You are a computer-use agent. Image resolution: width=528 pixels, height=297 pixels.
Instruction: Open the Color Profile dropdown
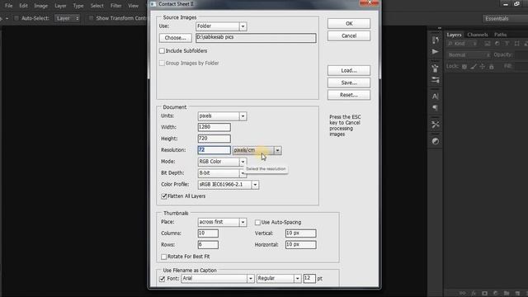pos(255,185)
